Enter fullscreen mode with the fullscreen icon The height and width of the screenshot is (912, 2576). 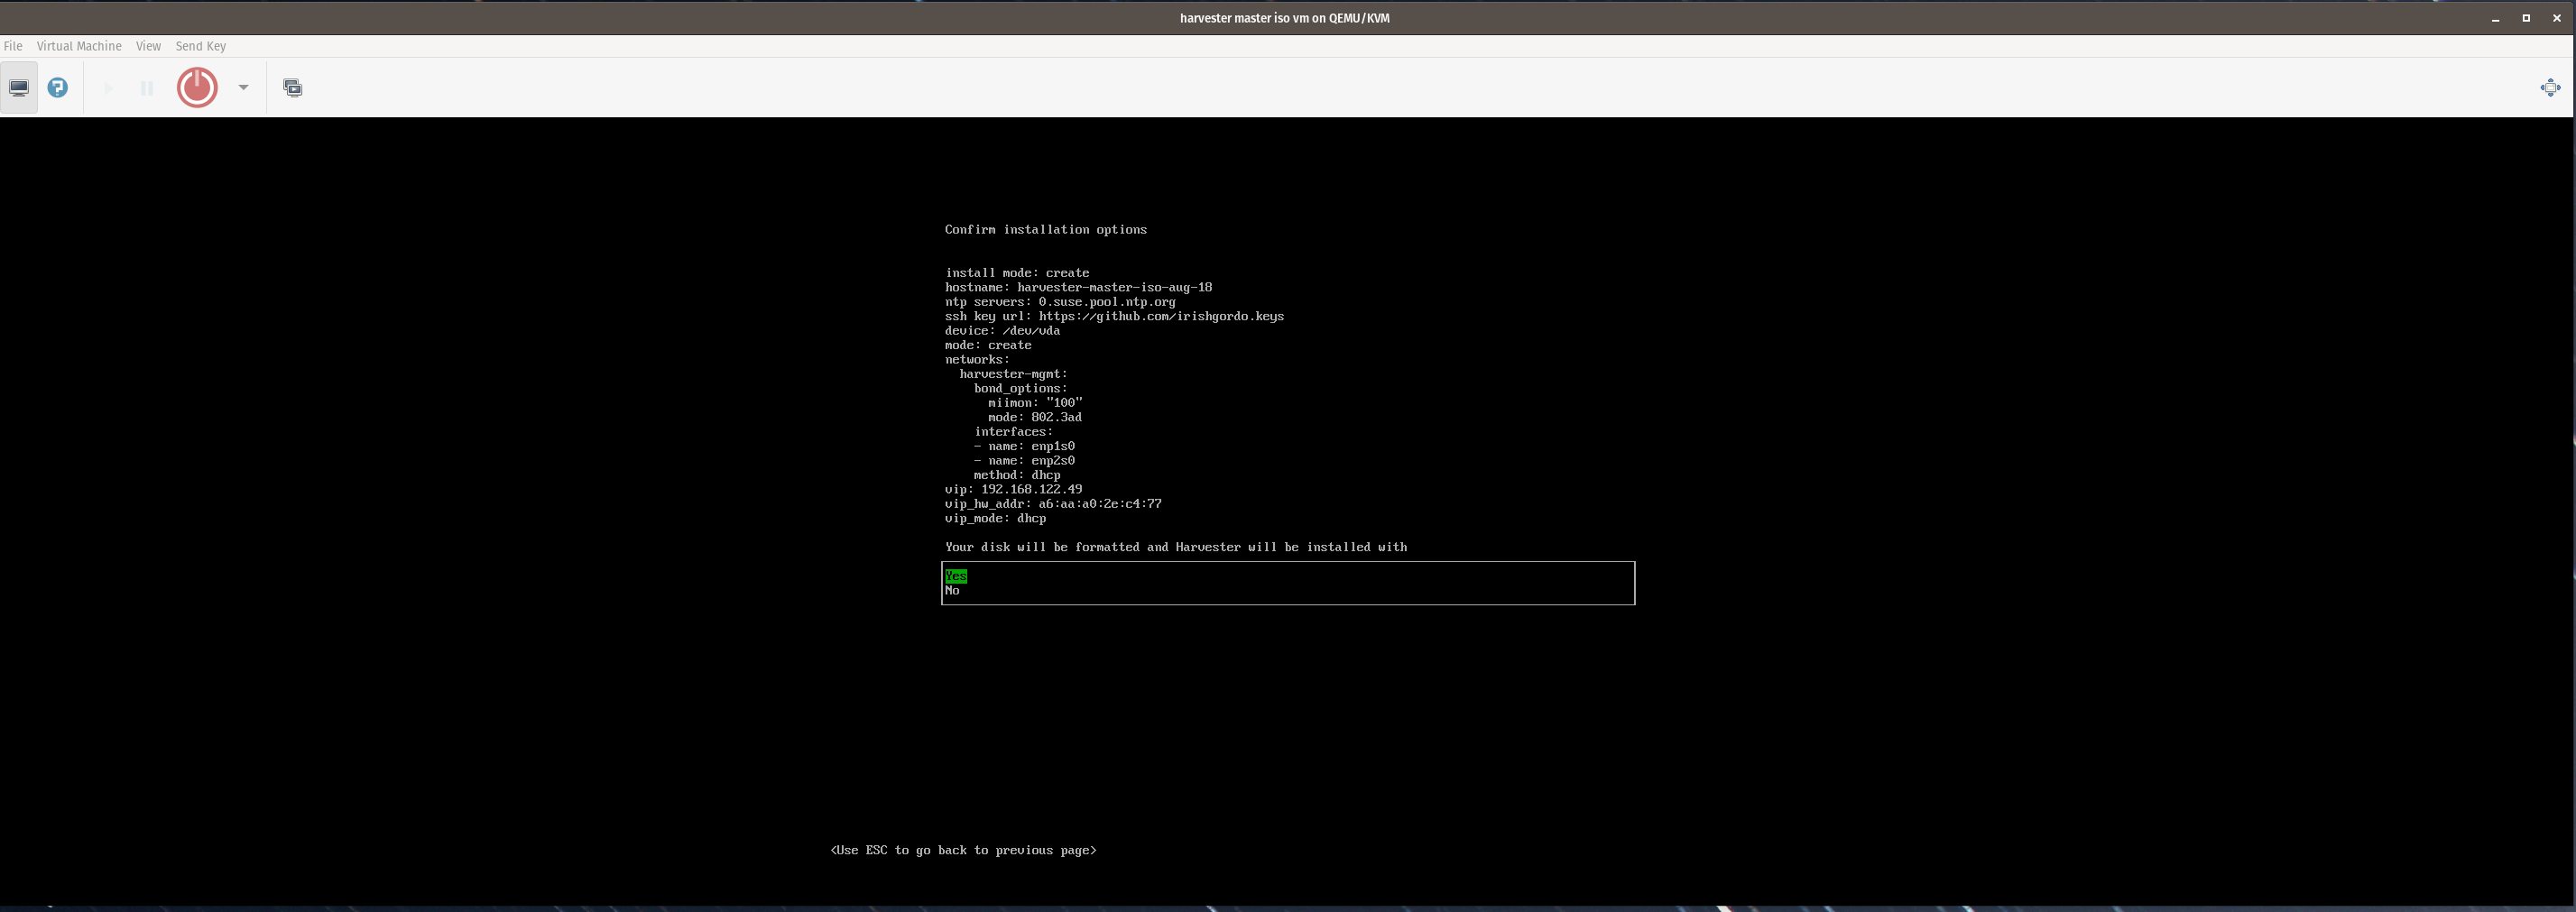[x=2551, y=87]
